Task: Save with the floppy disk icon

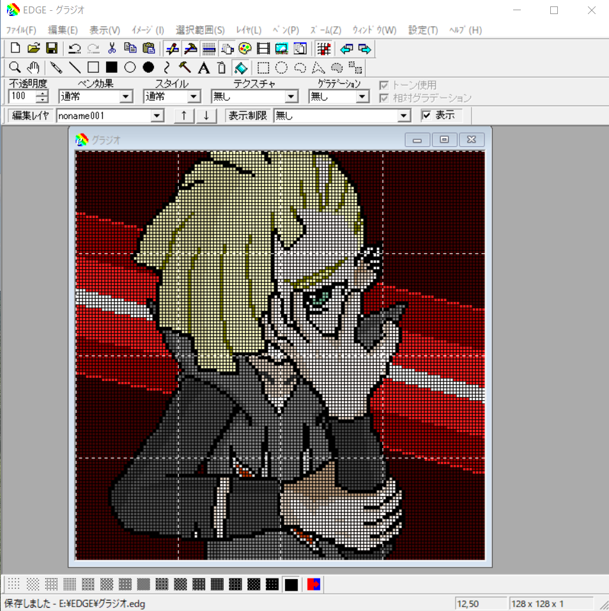Action: point(52,49)
